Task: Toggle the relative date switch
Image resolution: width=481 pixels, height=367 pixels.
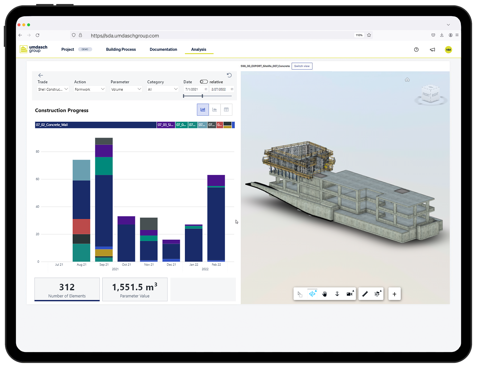Action: (203, 82)
